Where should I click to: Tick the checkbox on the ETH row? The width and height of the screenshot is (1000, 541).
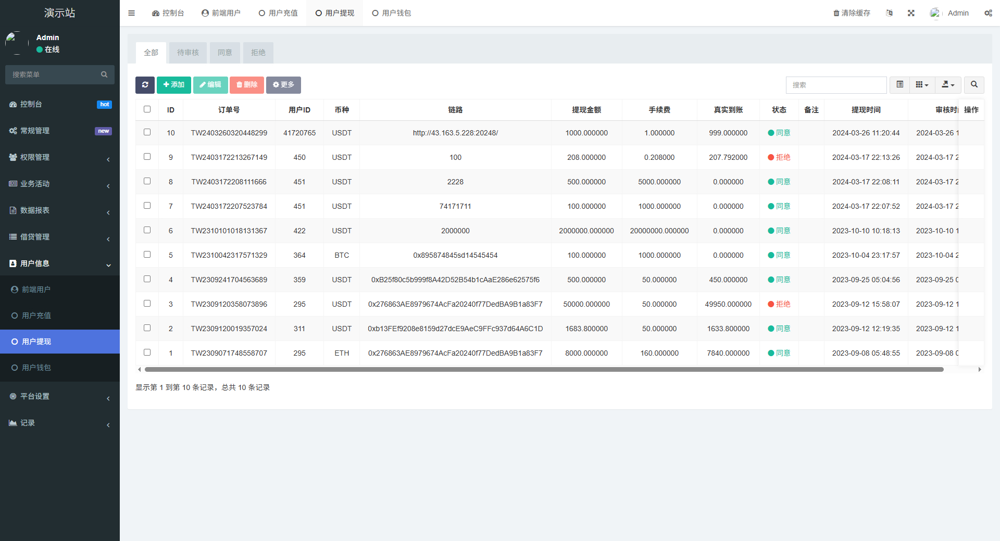(x=147, y=352)
